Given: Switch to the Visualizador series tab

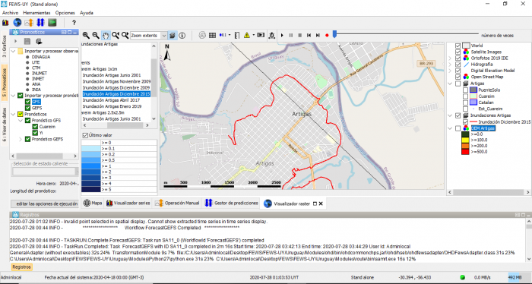Looking at the screenshot, I should 128,203.
